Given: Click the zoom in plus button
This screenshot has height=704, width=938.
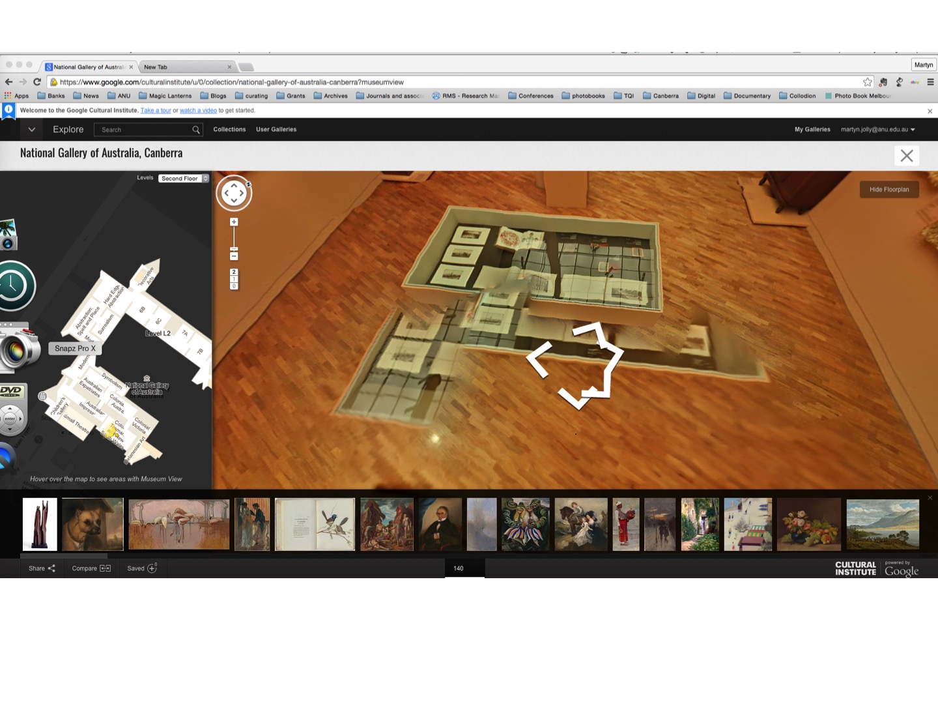Looking at the screenshot, I should pos(234,222).
